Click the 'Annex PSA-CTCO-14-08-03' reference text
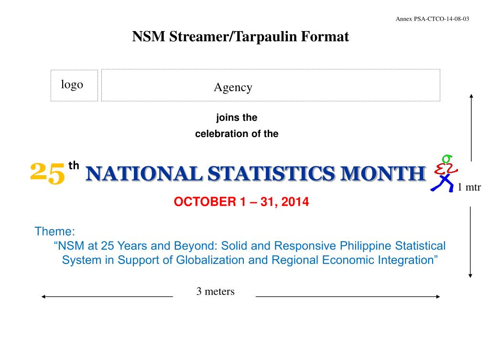Viewport: 489px width, 338px height. pos(432,19)
